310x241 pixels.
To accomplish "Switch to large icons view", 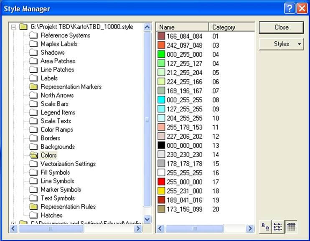I will point(265,227).
